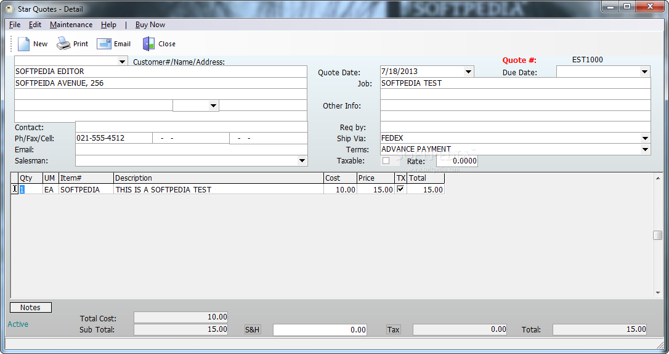The width and height of the screenshot is (669, 354).
Task: Open the Help menu
Action: [108, 25]
